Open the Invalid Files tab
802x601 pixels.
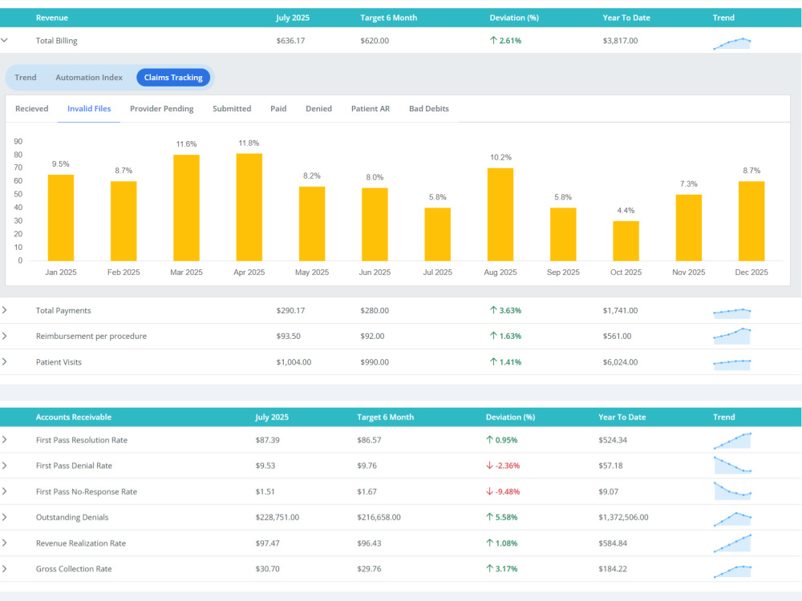coord(89,108)
